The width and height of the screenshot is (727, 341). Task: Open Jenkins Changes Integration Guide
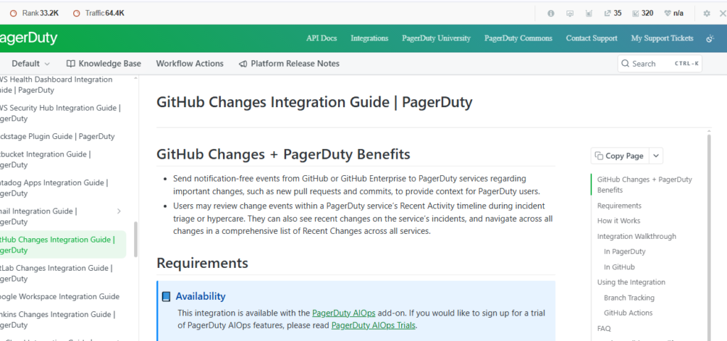57,319
